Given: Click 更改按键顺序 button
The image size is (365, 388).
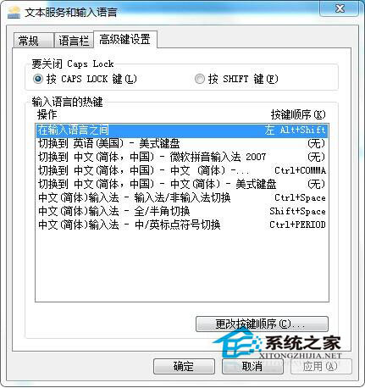Looking at the screenshot, I should [262, 324].
